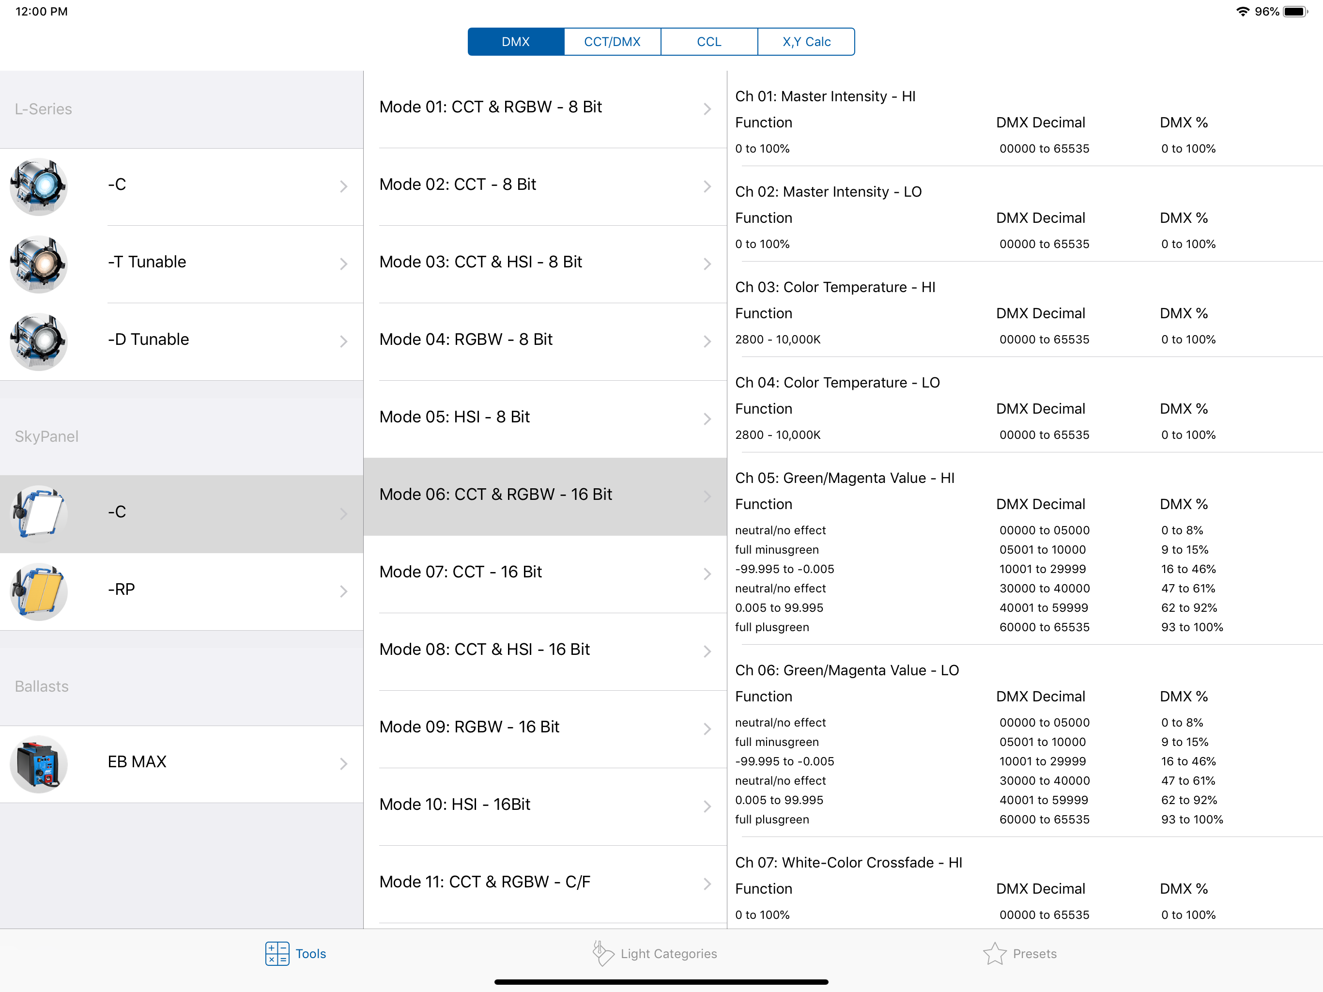Select SkyPanel -C white panel icon

[x=39, y=513]
